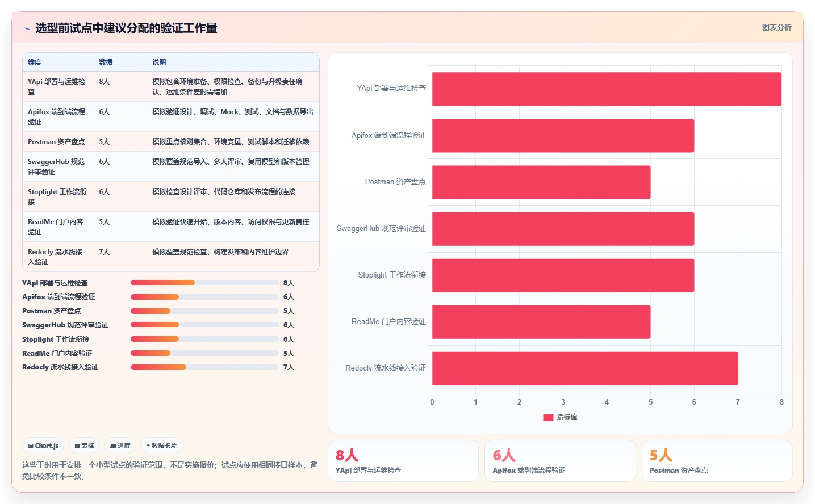815x504 pixels.
Task: Click the Apifox 端到端流程验证 bar in the chart
Action: point(563,136)
